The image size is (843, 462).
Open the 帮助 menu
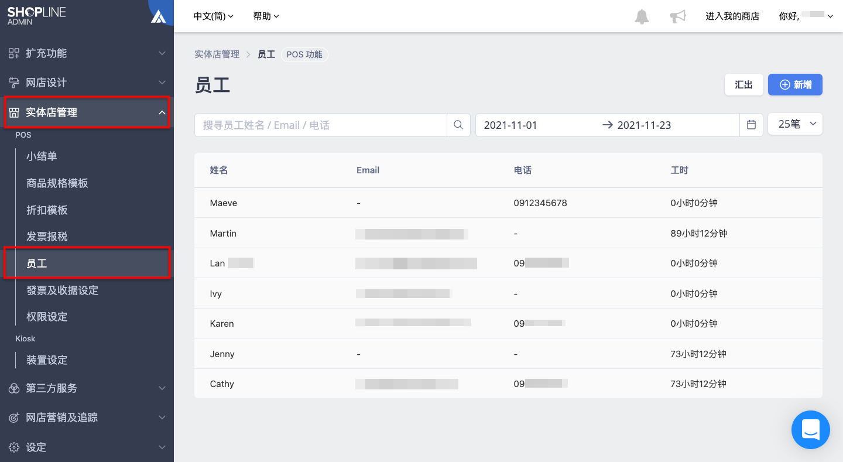coord(266,16)
